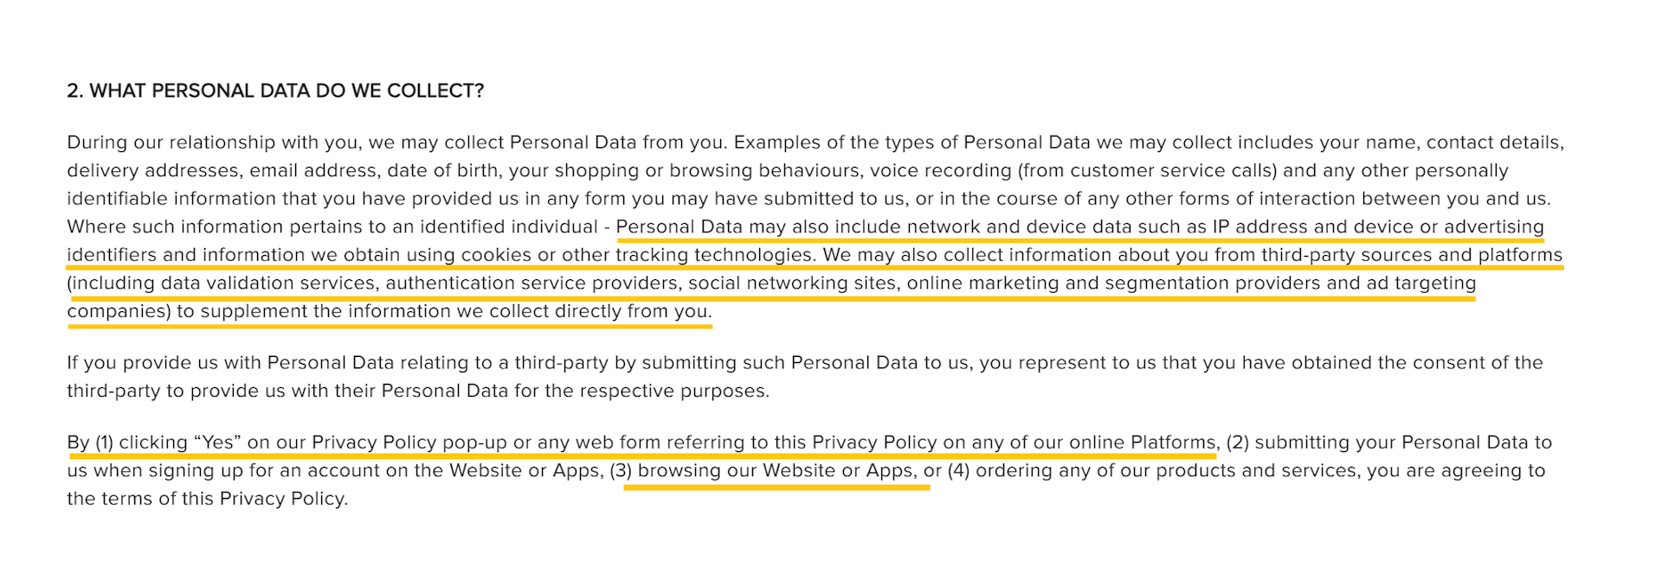Click the heading "2. WHAT PERSONAL DATA DO WE COLLECT?"
The height and width of the screenshot is (586, 1662).
click(275, 91)
